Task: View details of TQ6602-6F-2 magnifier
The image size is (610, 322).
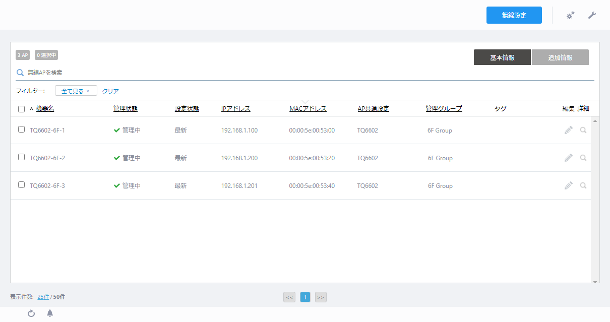Action: [x=583, y=158]
